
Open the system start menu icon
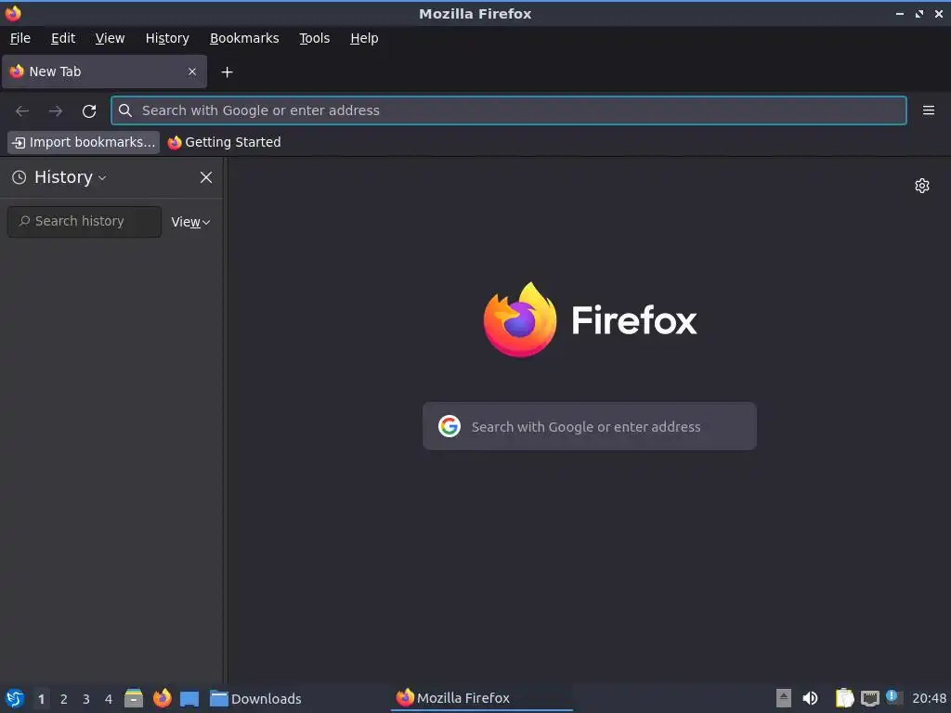tap(15, 698)
